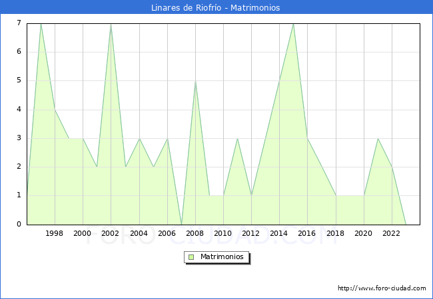Click y-axis label 6

(x=19, y=51)
